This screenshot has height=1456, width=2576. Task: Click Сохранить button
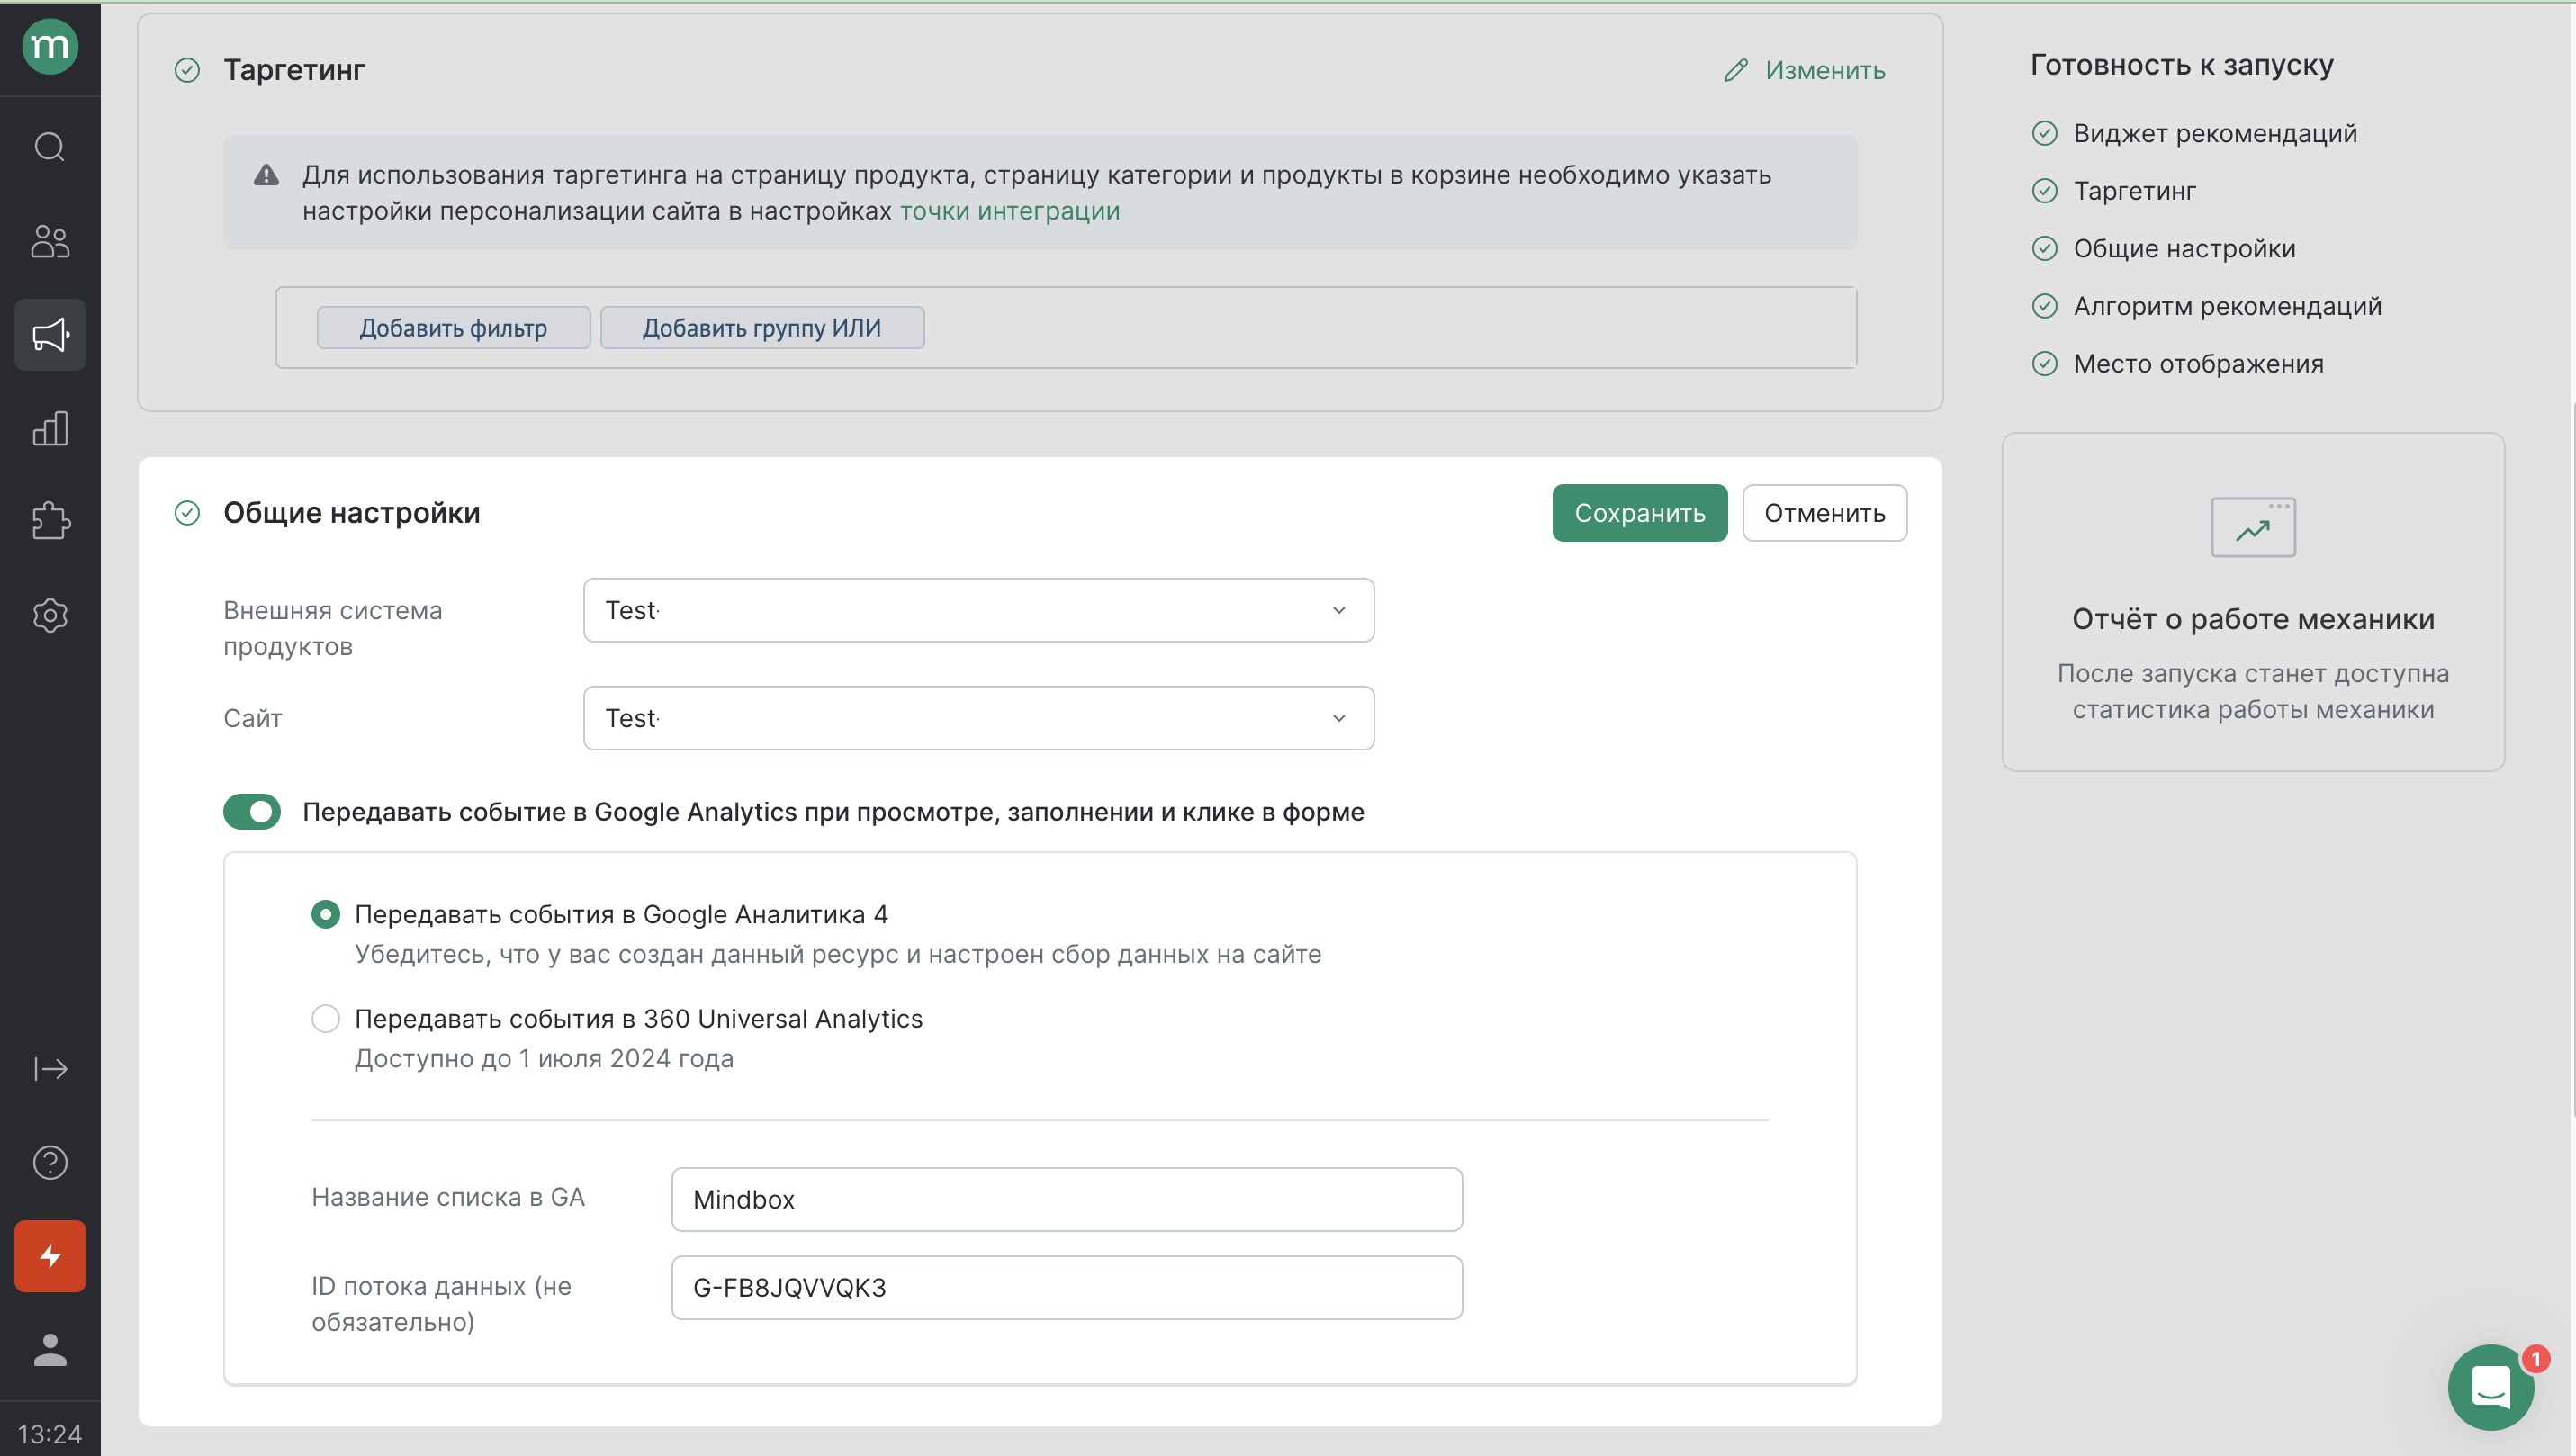1640,513
